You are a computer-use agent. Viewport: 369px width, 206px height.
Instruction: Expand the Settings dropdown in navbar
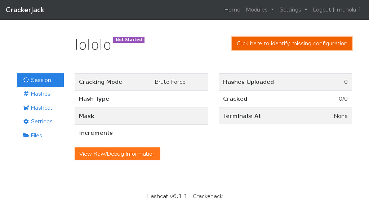click(293, 10)
